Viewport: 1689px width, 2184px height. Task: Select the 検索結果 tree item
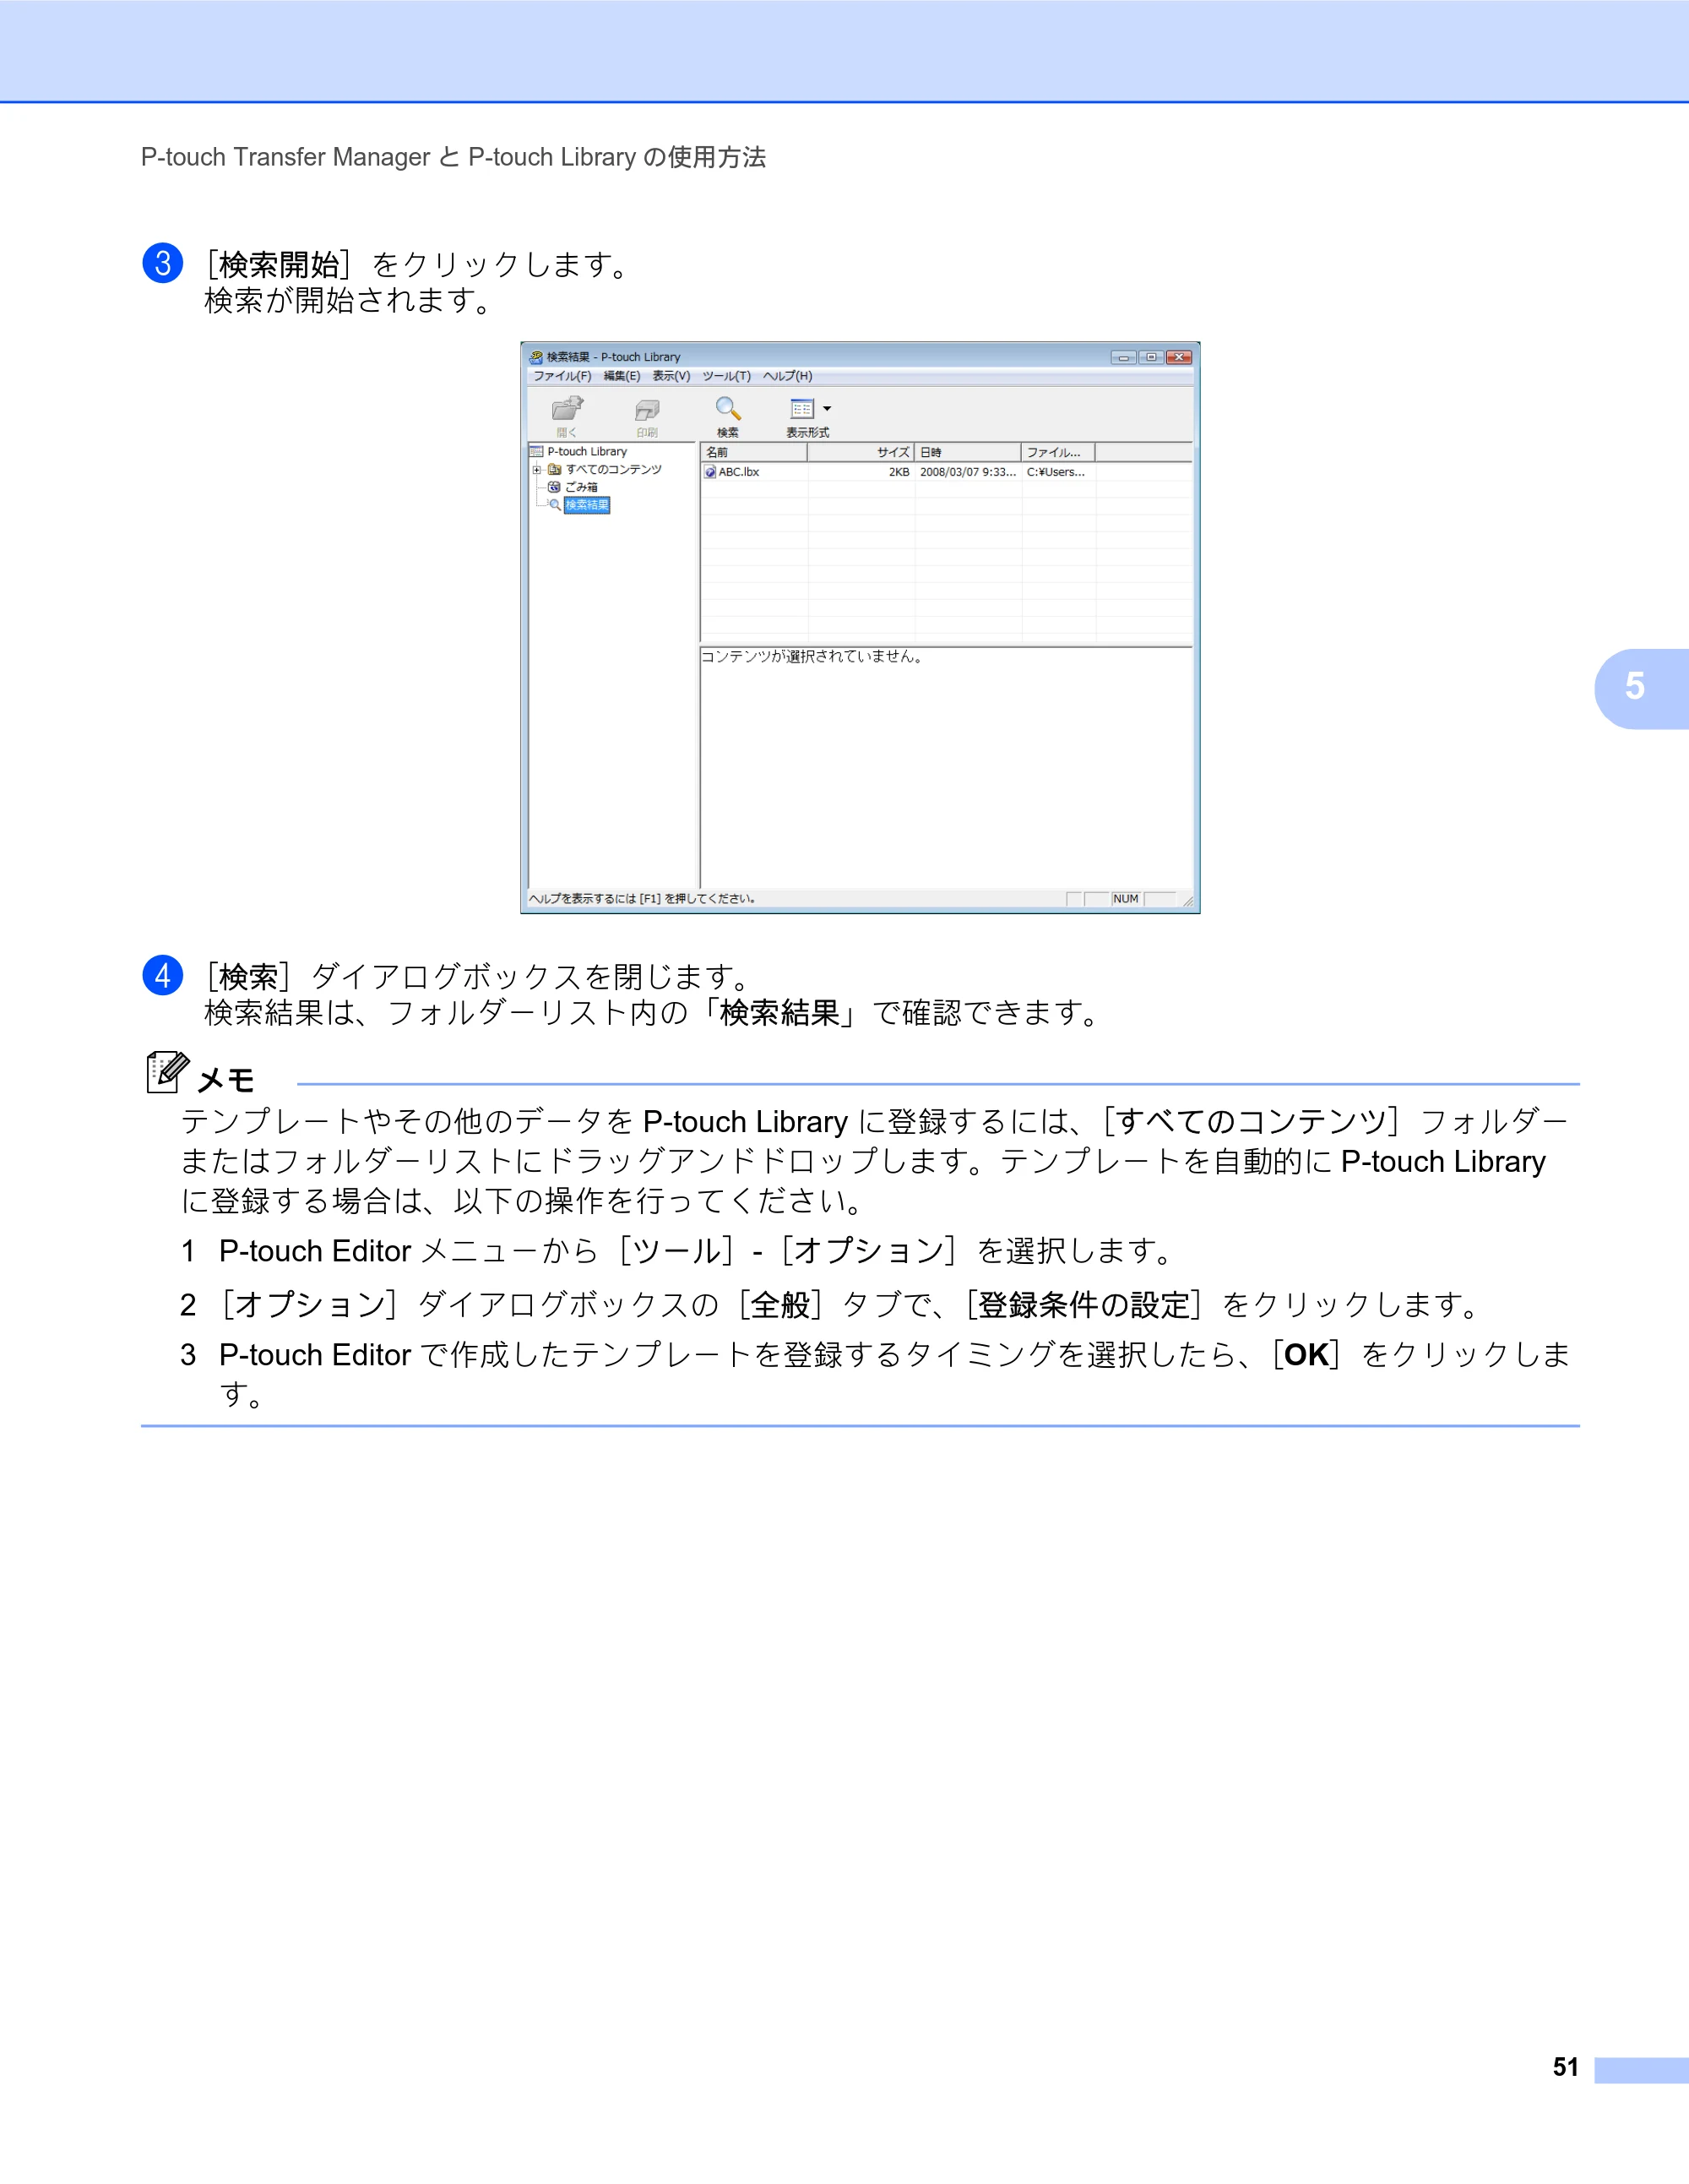pos(587,505)
